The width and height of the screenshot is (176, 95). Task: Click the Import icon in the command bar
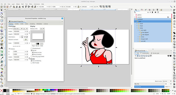pyautogui.click(x=174, y=21)
